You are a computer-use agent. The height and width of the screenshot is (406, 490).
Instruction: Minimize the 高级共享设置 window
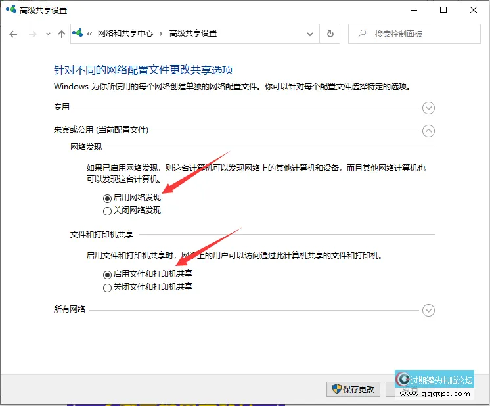tap(414, 10)
